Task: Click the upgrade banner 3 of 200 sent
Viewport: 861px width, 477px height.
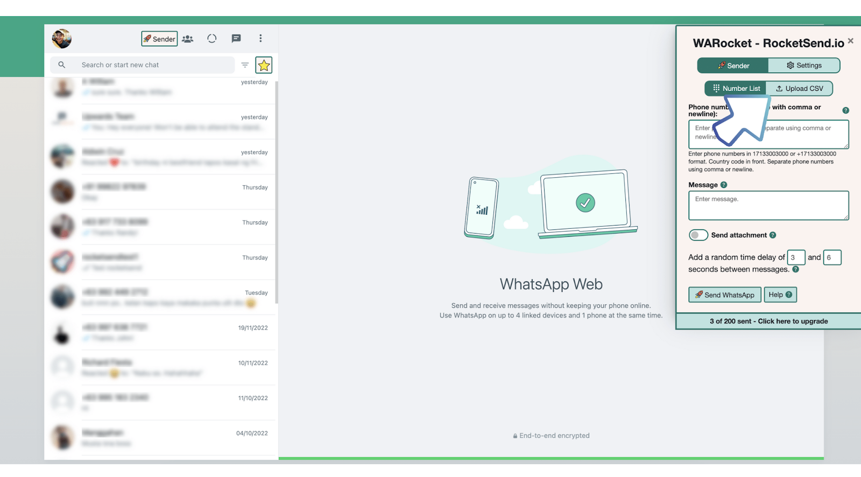Action: [x=768, y=321]
